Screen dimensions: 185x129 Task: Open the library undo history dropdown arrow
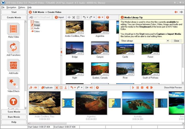point(87,17)
